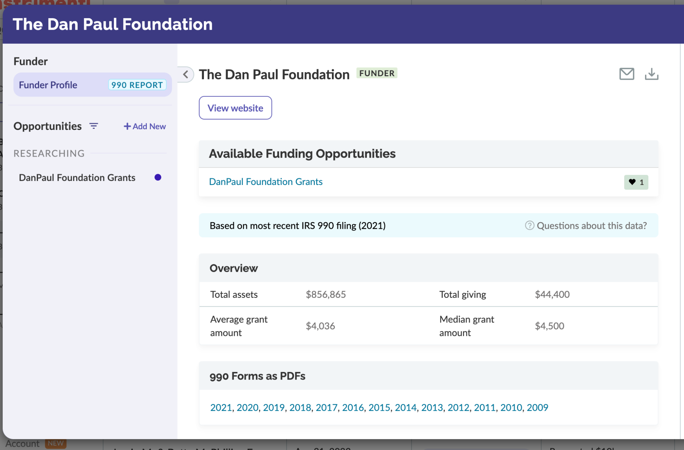The height and width of the screenshot is (450, 684).
Task: Open the 2019 990 form PDF
Action: point(273,407)
